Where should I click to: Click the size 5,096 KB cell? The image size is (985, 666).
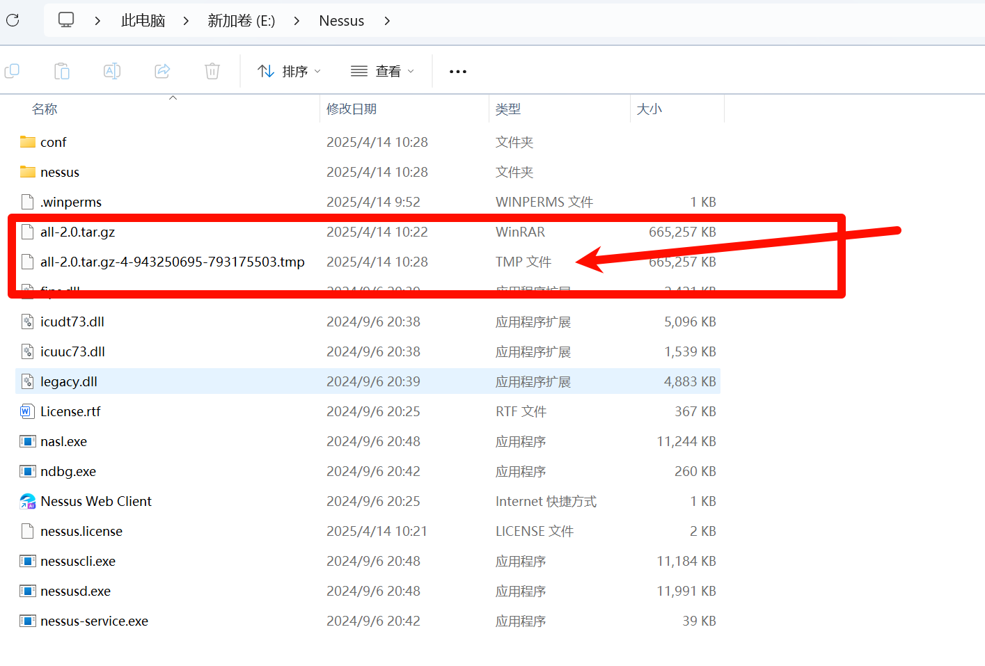pyautogui.click(x=690, y=322)
